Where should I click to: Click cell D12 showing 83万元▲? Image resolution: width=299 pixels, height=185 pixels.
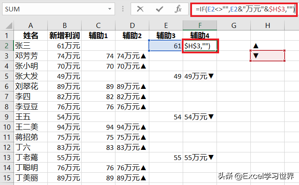point(132,147)
